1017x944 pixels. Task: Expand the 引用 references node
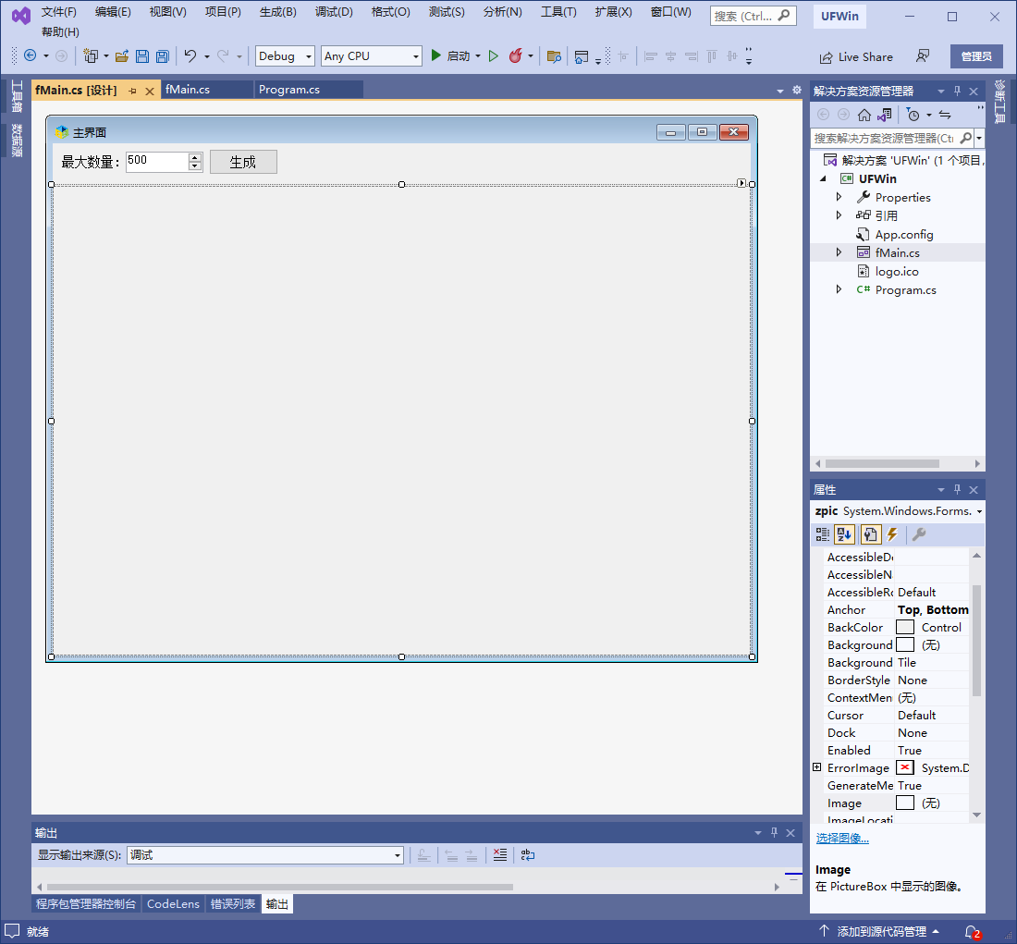839,215
